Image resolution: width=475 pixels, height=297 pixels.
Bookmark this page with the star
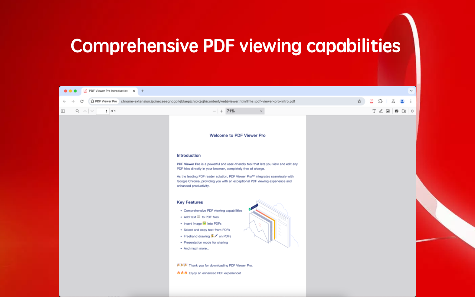(359, 101)
